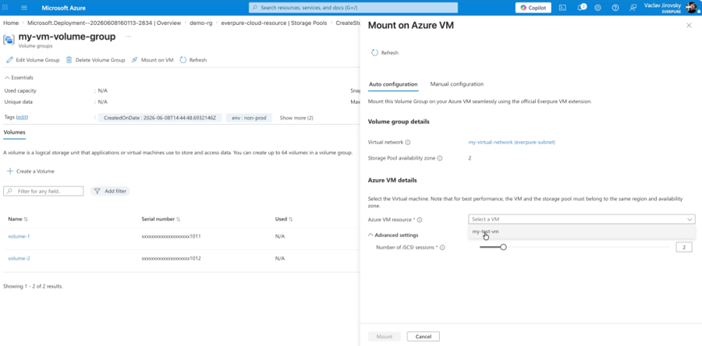Open portal settings gear
The width and height of the screenshot is (702, 346).
597,8
